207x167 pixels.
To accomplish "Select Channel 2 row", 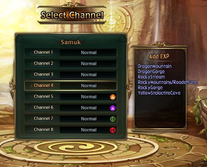I will click(71, 64).
